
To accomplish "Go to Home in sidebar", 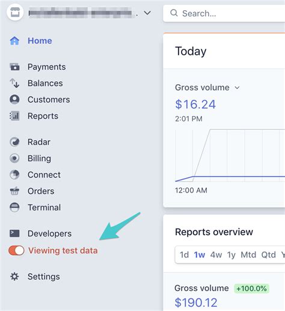I will pyautogui.click(x=40, y=41).
